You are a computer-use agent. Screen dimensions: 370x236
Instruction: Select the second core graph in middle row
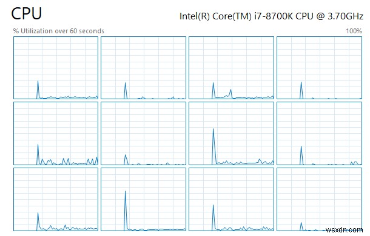tap(144, 134)
